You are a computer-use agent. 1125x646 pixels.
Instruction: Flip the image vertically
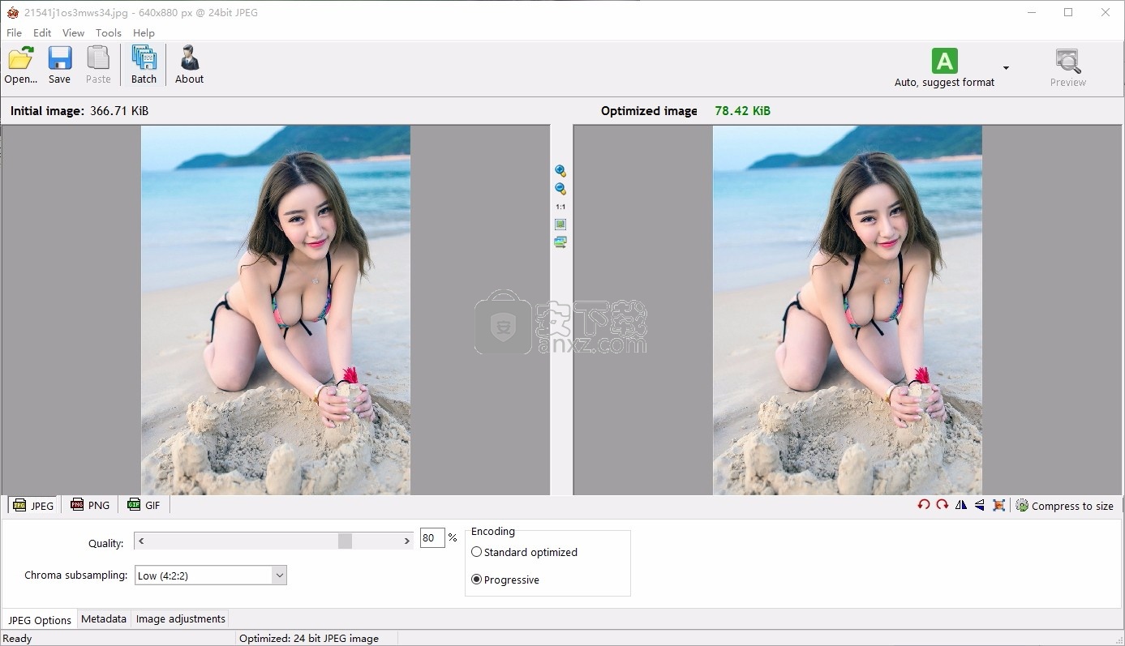980,505
